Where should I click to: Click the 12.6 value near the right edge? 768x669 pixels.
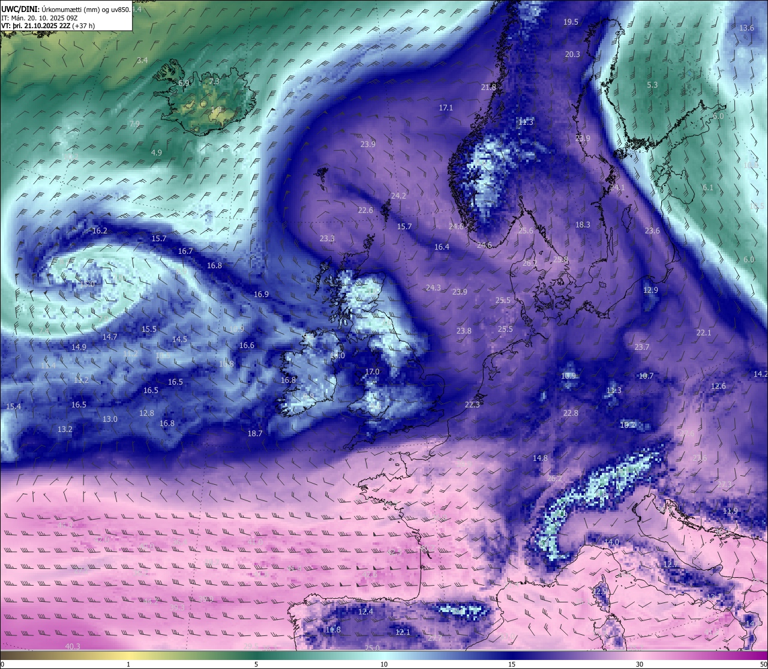718,386
